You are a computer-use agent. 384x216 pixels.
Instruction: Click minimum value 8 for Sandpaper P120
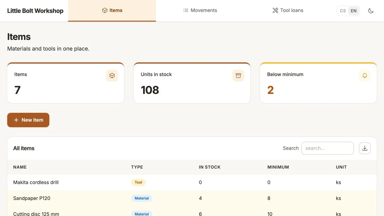click(269, 198)
